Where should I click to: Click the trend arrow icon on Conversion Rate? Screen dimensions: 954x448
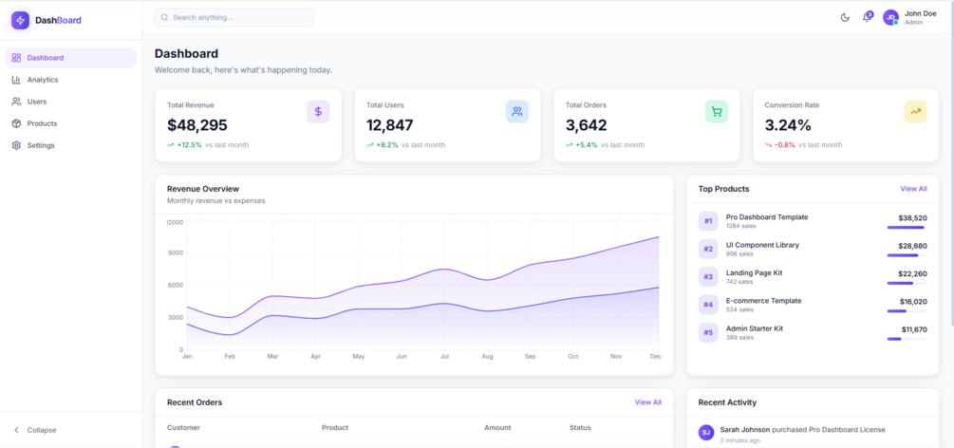[916, 111]
